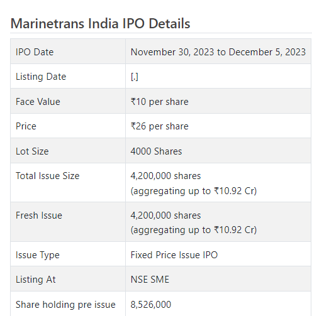This screenshot has width=312, height=316.
Task: Select the Listing At label
Action: coord(36,280)
